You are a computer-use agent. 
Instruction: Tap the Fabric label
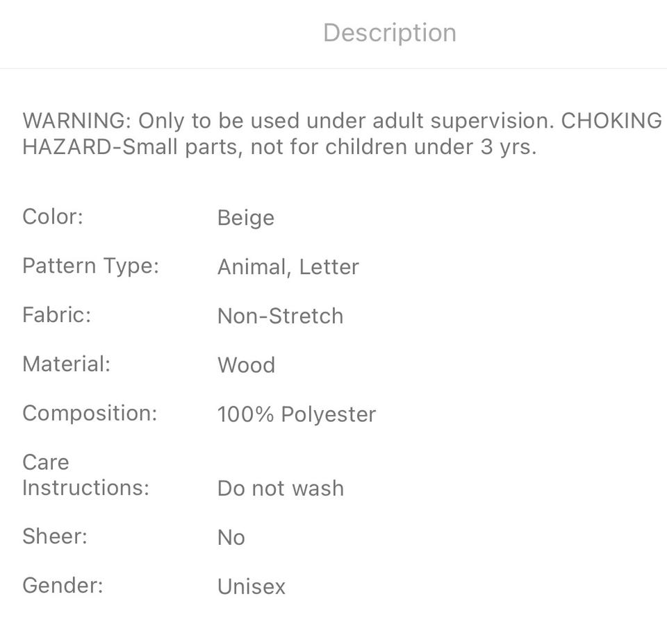57,315
